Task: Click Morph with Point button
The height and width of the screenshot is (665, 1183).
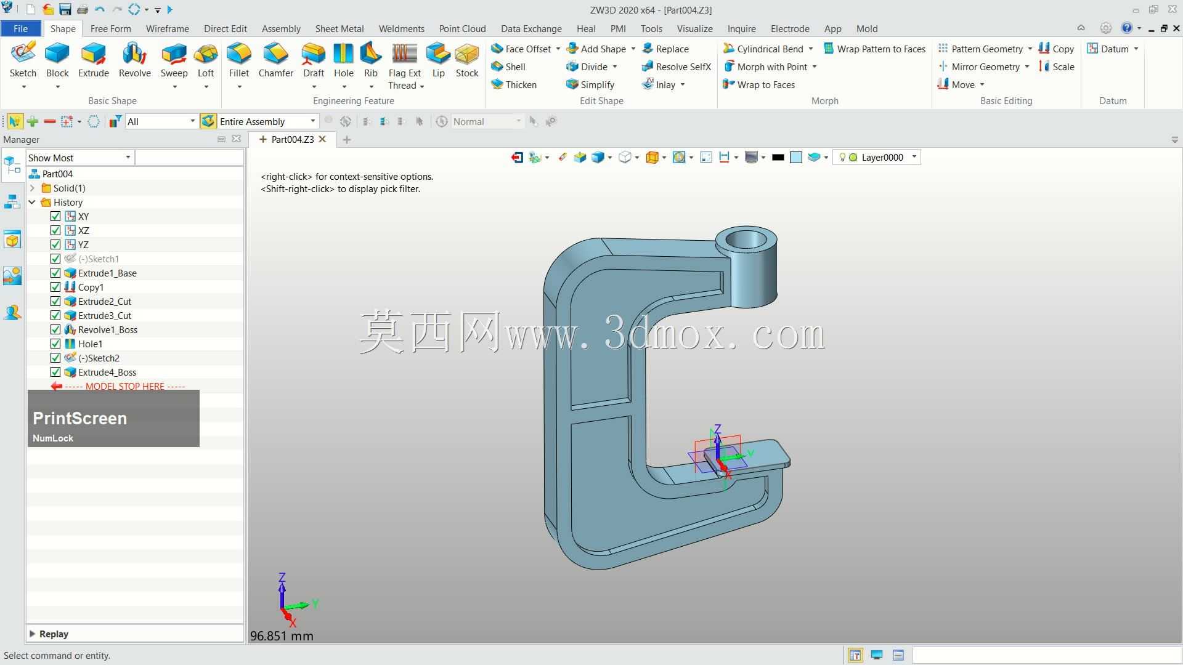Action: pos(766,66)
